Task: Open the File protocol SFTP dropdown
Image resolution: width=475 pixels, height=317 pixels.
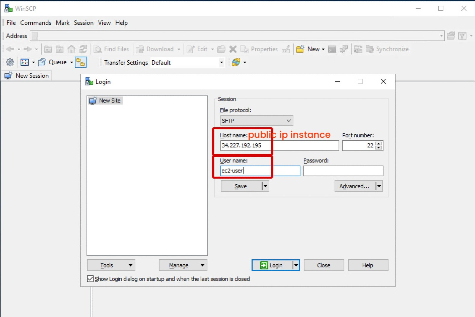Action: click(x=256, y=120)
